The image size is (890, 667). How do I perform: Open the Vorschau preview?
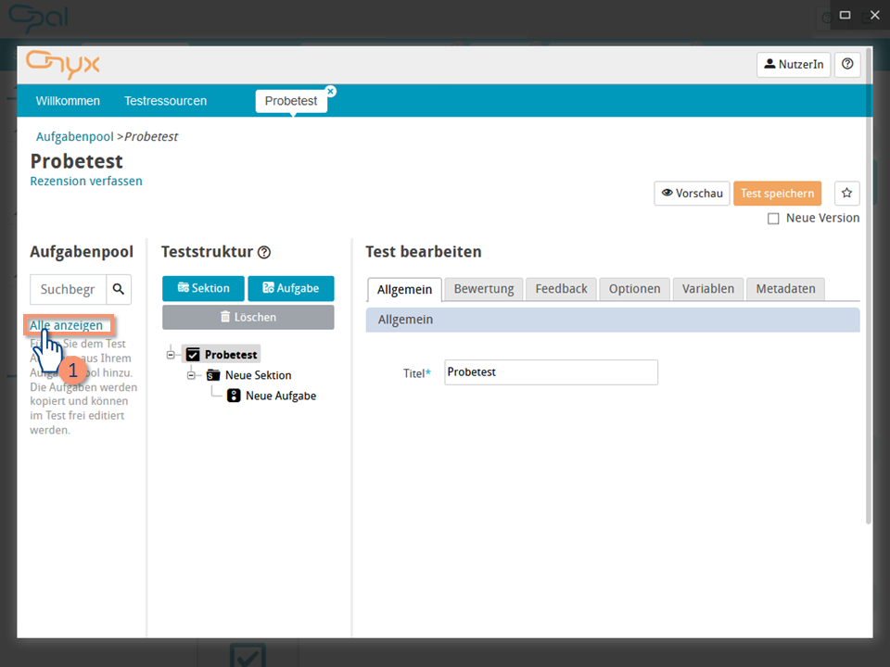click(x=692, y=193)
